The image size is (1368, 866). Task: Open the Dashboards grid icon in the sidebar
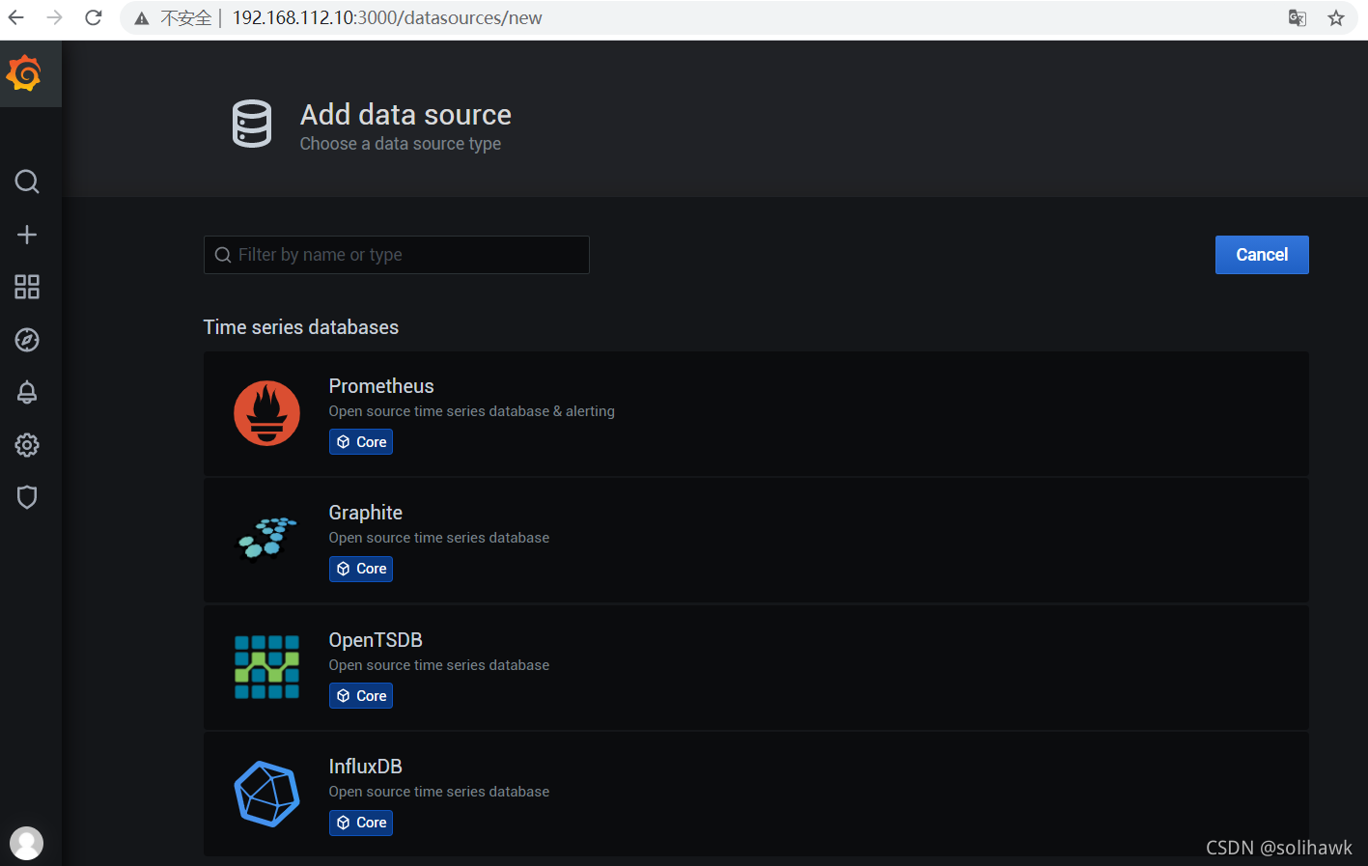(27, 287)
